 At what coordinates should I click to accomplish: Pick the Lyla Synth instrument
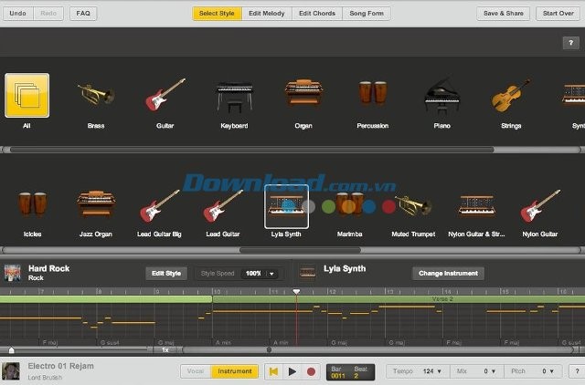(x=286, y=206)
